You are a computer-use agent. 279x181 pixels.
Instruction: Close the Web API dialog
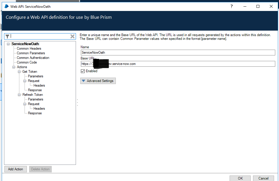pos(271,6)
